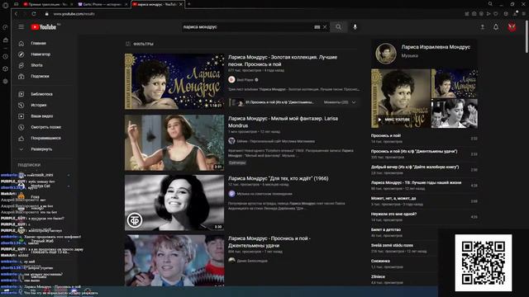The height and width of the screenshot is (297, 529).
Task: Open Джентельмены удачи video thumbnail
Action: [174, 261]
